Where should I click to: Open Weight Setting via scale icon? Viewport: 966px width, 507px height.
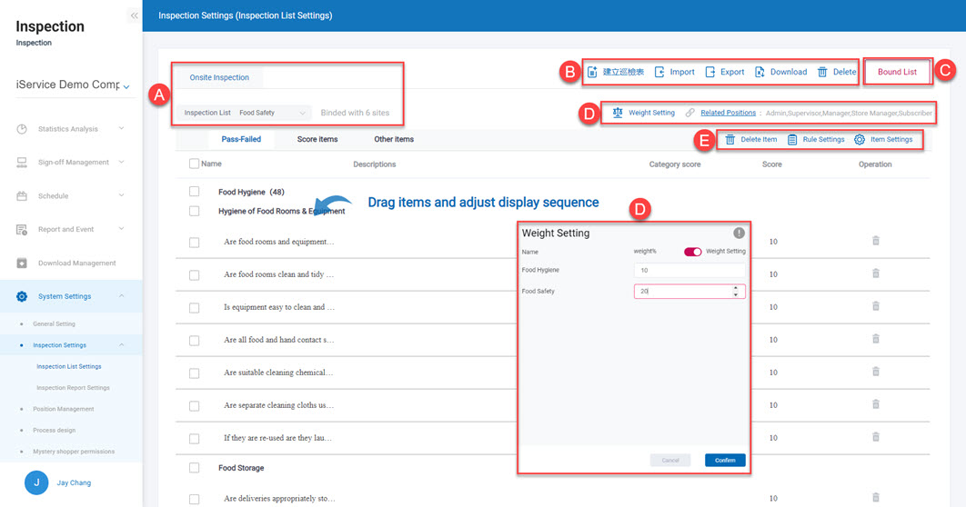(618, 113)
